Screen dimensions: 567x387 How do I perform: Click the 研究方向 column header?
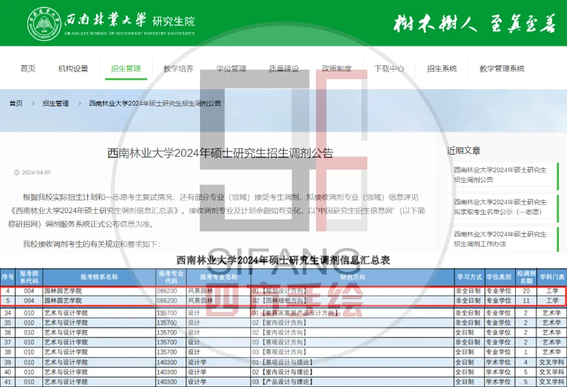click(353, 277)
